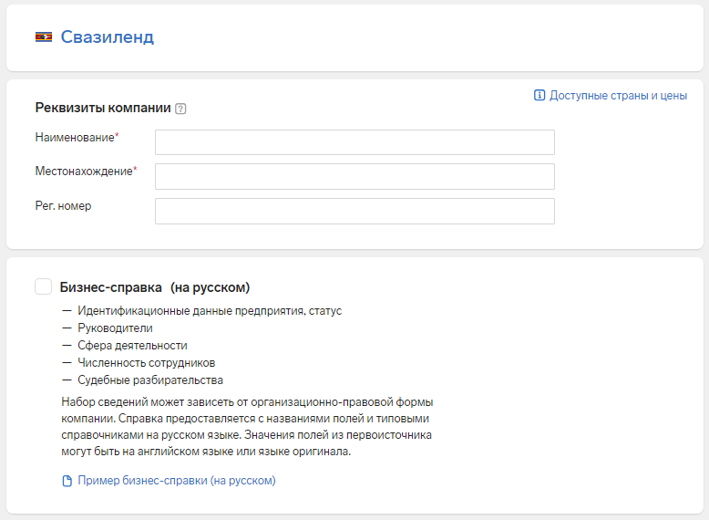Click the Местонахождение field label
709x520 pixels.
[86, 172]
